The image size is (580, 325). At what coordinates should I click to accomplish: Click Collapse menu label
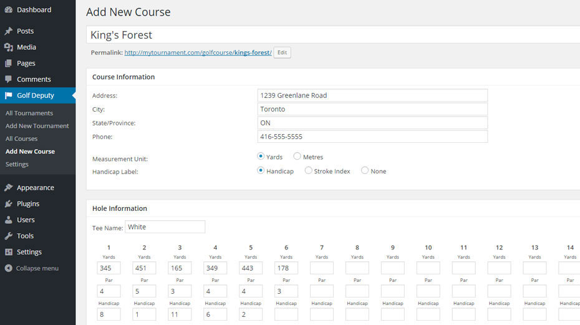[37, 268]
